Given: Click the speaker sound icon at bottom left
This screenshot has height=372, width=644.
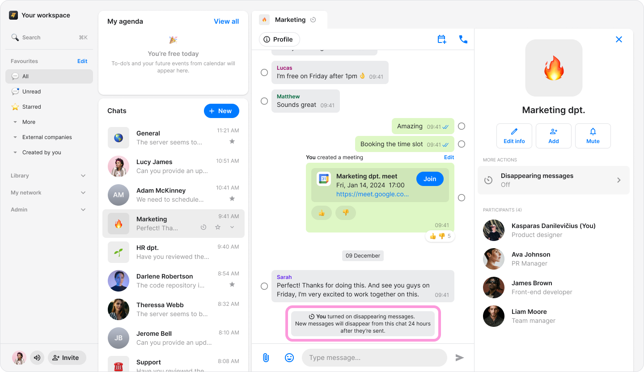Looking at the screenshot, I should tap(37, 358).
